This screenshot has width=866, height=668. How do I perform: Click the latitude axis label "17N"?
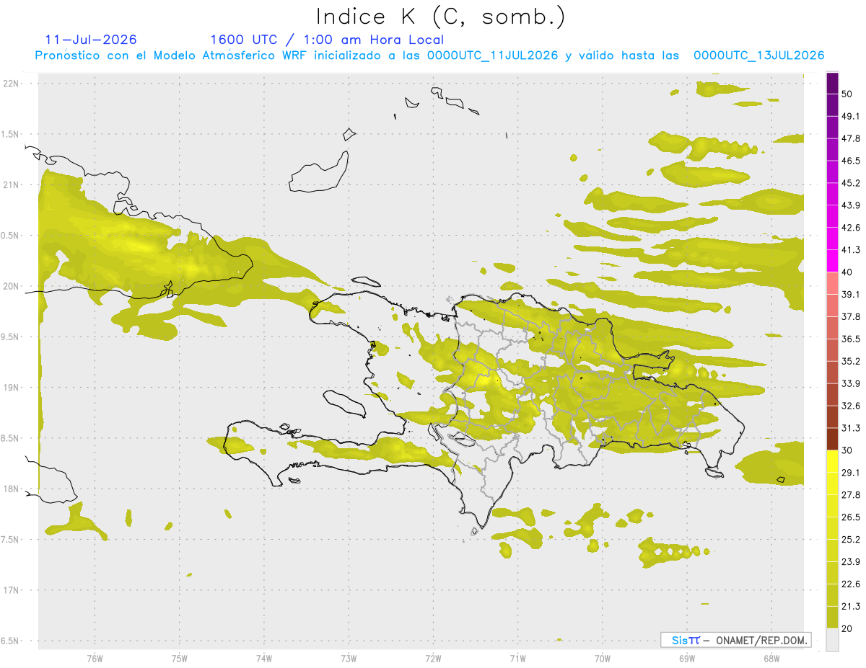tap(12, 590)
